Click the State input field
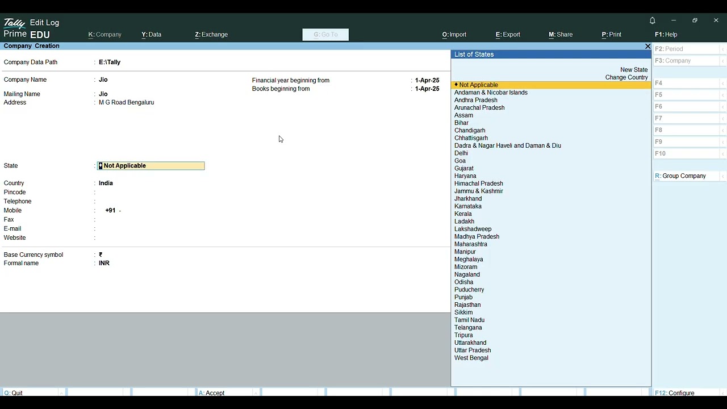Image resolution: width=727 pixels, height=409 pixels. pyautogui.click(x=151, y=166)
